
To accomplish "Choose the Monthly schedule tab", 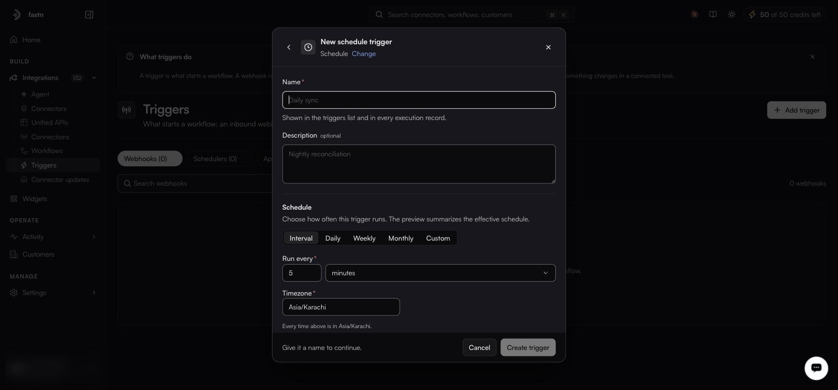I will [401, 238].
